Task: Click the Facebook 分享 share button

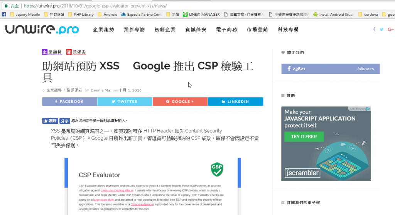Action: pyautogui.click(x=64, y=121)
